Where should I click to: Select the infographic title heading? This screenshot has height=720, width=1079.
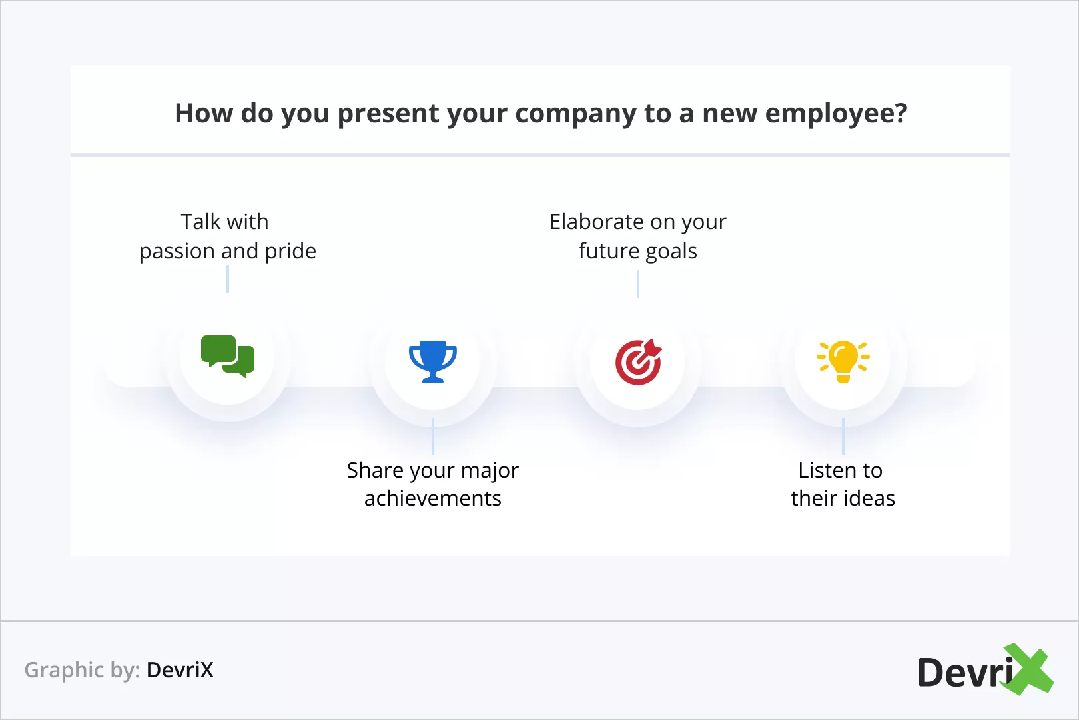click(541, 113)
